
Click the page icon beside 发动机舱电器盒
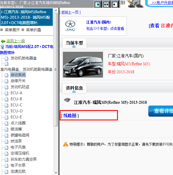click(x=7, y=58)
